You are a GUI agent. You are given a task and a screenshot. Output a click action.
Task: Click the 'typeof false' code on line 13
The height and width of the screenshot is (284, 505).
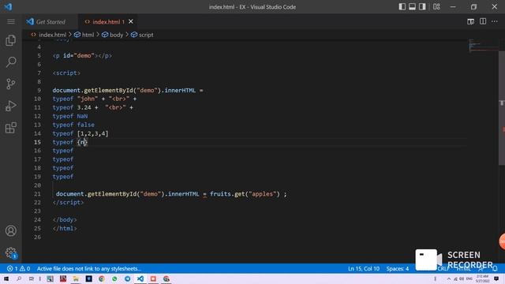click(73, 125)
